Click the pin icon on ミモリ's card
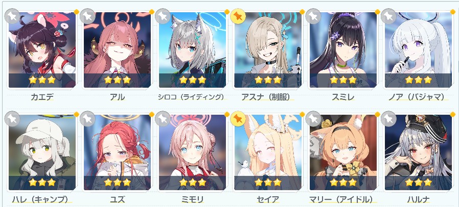The height and width of the screenshot is (207, 459). 163,119
